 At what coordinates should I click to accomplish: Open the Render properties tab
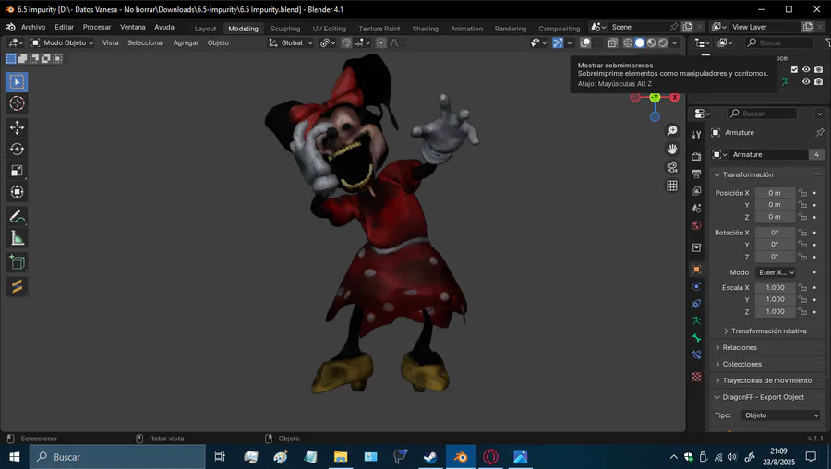click(x=696, y=156)
